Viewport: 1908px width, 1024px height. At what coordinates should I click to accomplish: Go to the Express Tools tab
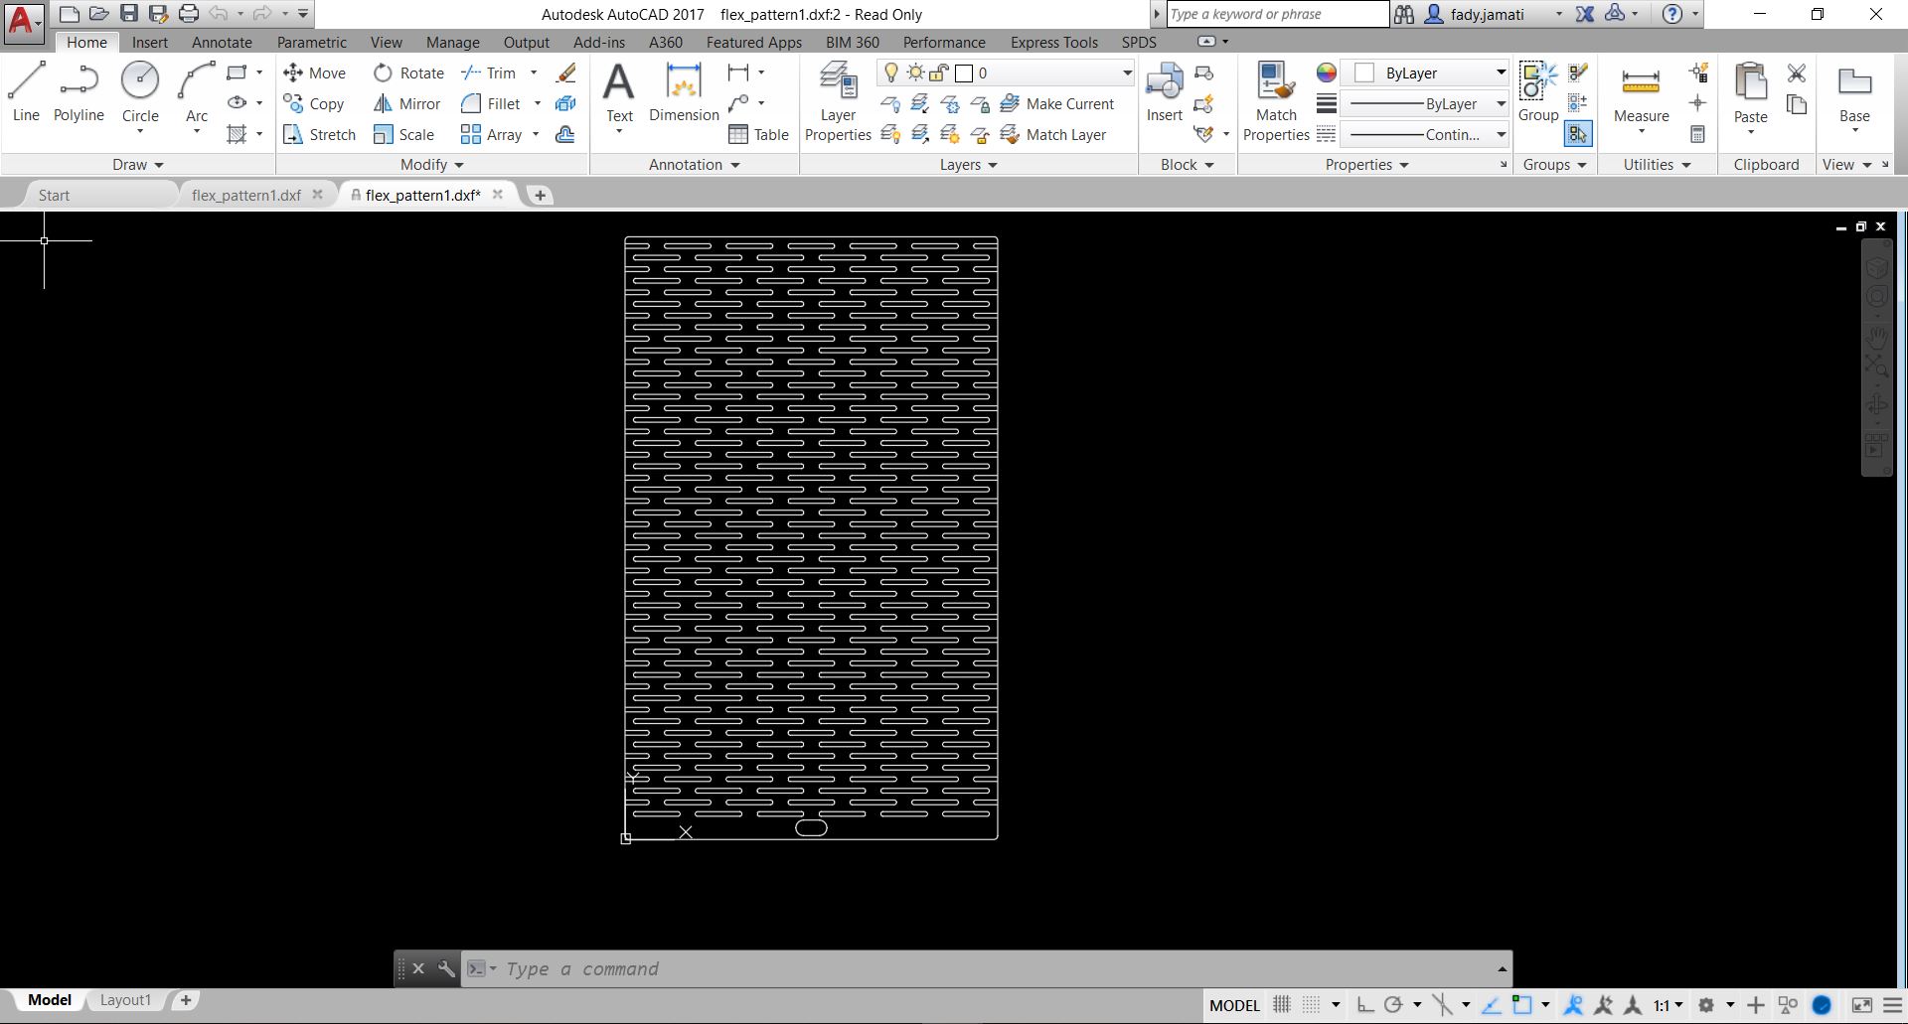tap(1054, 42)
